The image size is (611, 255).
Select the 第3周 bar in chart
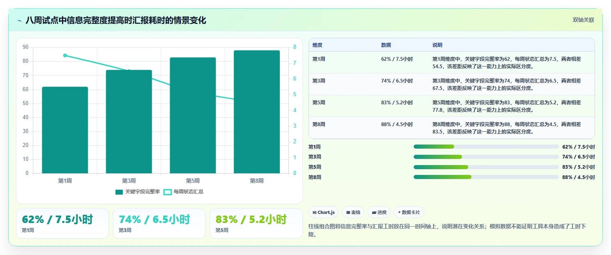(129, 122)
